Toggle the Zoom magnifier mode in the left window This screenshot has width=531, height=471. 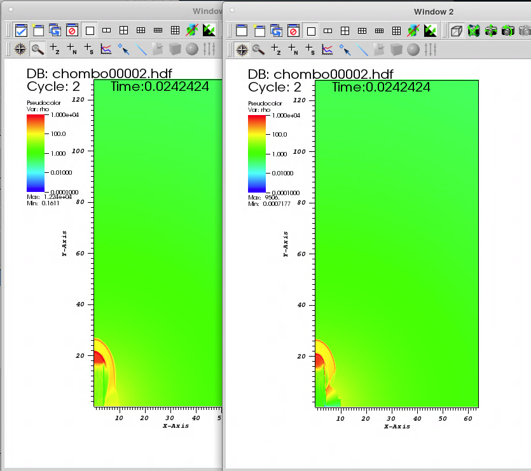[x=38, y=50]
